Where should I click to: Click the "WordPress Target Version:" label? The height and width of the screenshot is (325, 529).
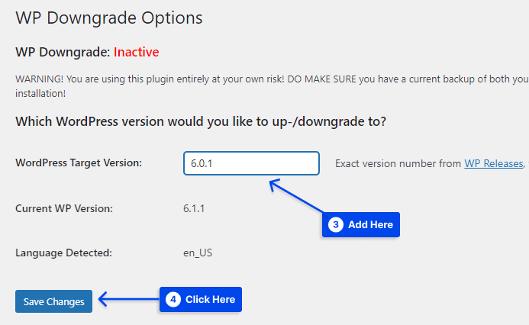point(79,162)
